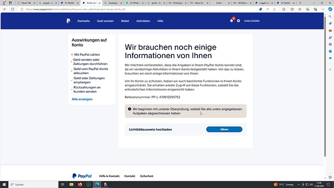Open the Wallet menu item
Image resolution: width=334 pixels, height=188 pixels.
click(x=125, y=21)
